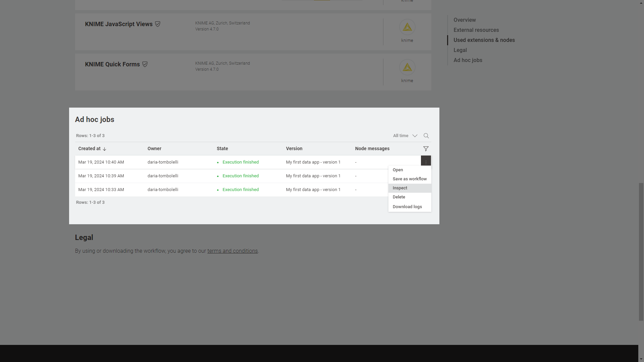The height and width of the screenshot is (362, 644).
Task: Navigate to Overview section in sidebar
Action: (465, 20)
